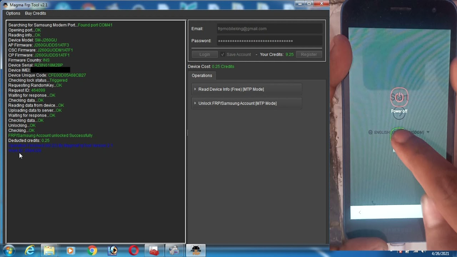Click 'Device Cost: 0.25 Credits' text
Viewport: 457px width, 257px height.
(211, 66)
